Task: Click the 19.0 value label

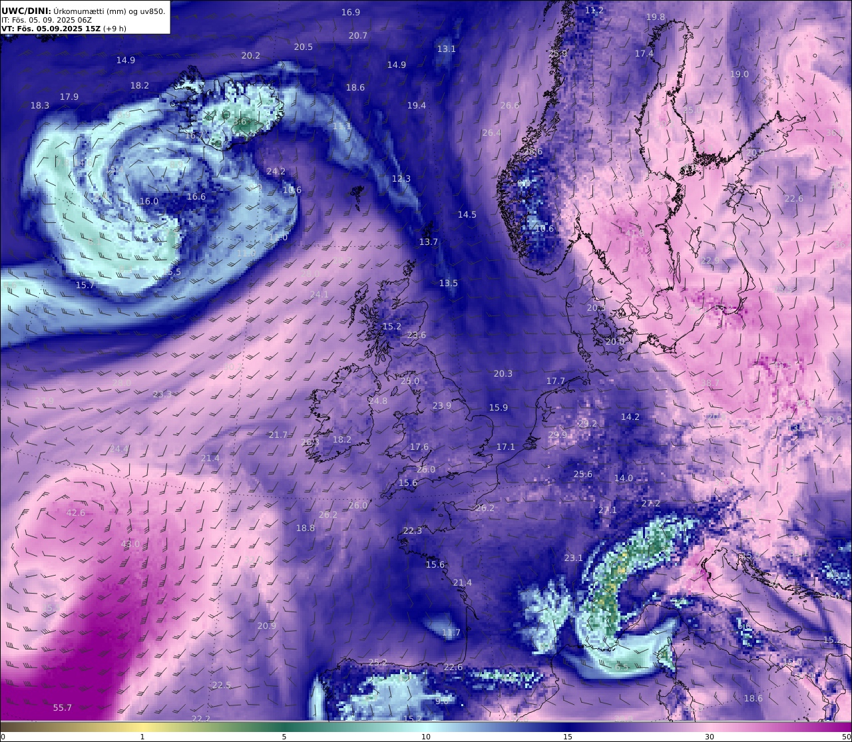Action: [x=740, y=74]
